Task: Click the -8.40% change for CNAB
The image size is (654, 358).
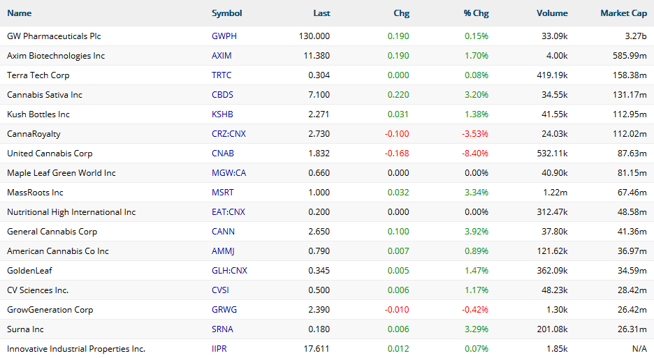Action: [475, 154]
